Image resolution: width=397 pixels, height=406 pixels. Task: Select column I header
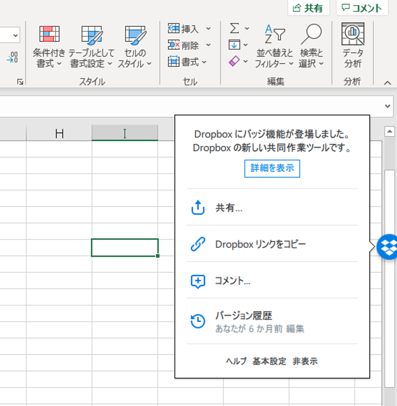point(125,133)
